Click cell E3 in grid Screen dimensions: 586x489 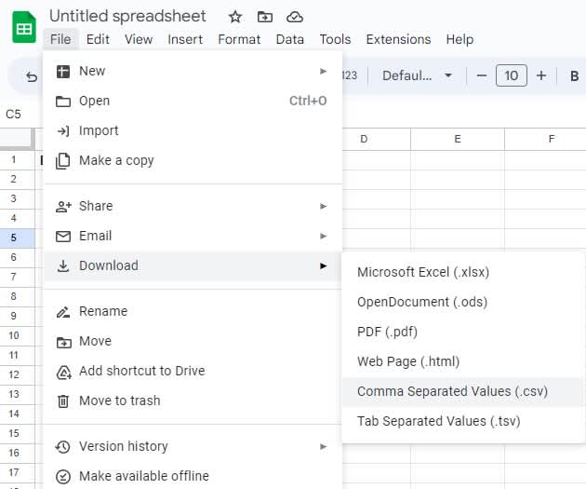coord(458,199)
